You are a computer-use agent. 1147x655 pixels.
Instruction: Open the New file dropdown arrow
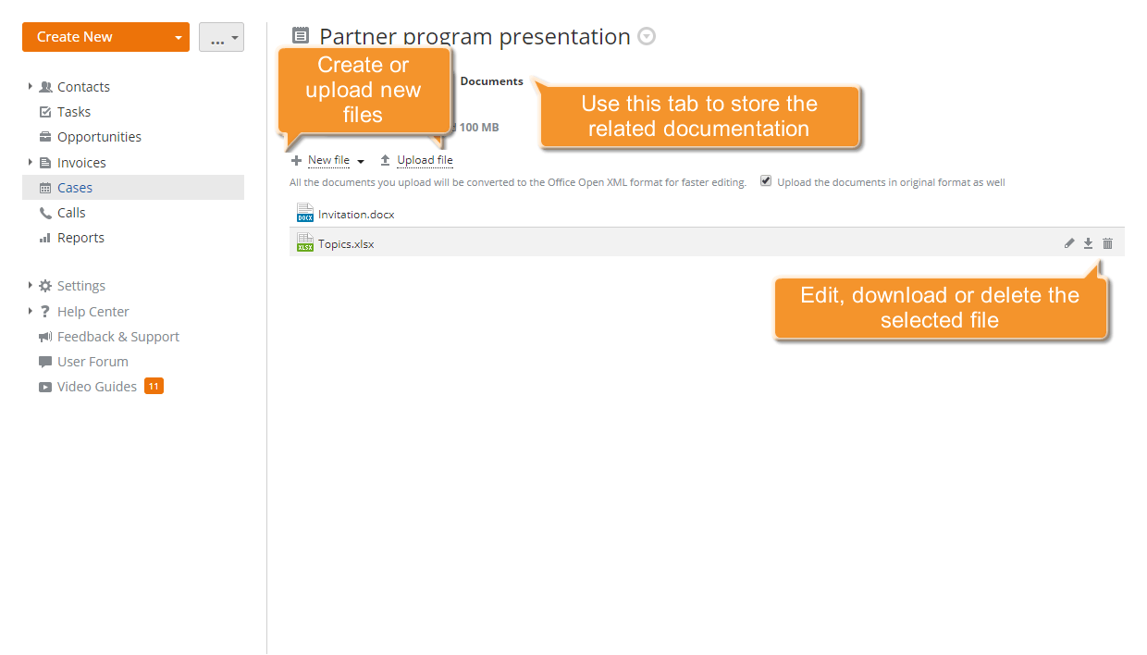361,160
